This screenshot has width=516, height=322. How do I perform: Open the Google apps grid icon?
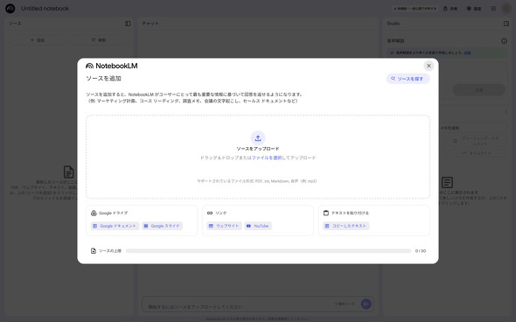(x=493, y=9)
